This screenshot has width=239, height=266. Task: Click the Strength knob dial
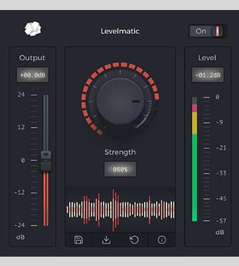click(120, 101)
